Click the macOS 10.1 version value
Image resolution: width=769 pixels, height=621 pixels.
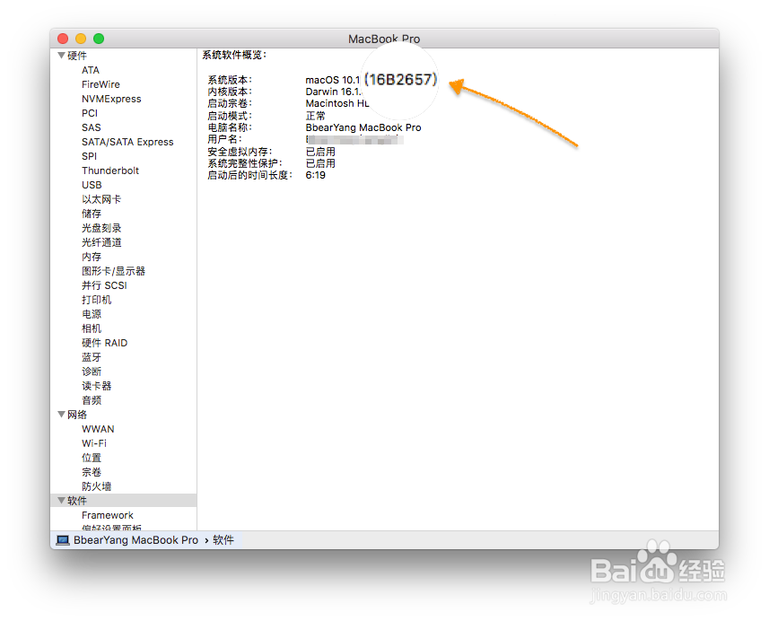click(x=333, y=80)
